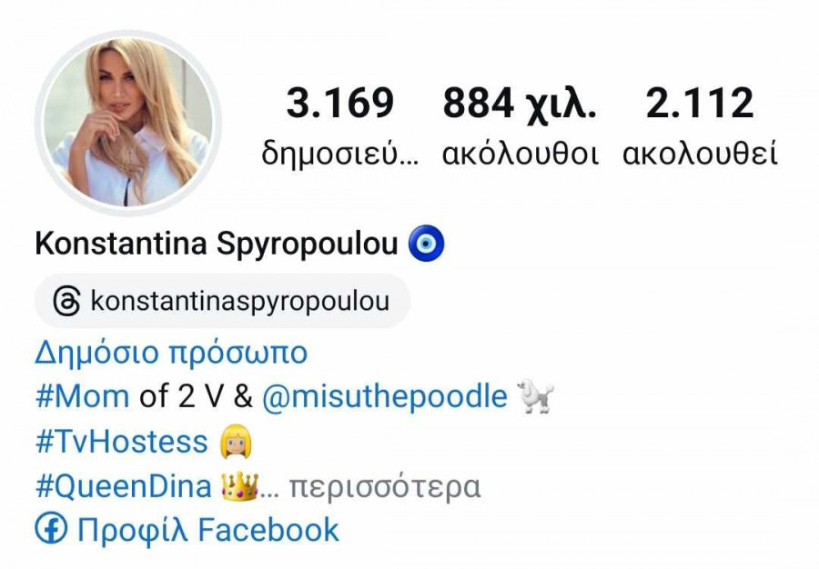Click the Facebook logo icon
This screenshot has width=819, height=569.
pyautogui.click(x=51, y=528)
